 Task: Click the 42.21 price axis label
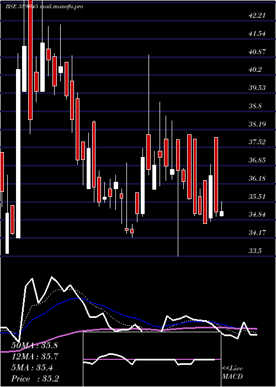[x=257, y=15]
